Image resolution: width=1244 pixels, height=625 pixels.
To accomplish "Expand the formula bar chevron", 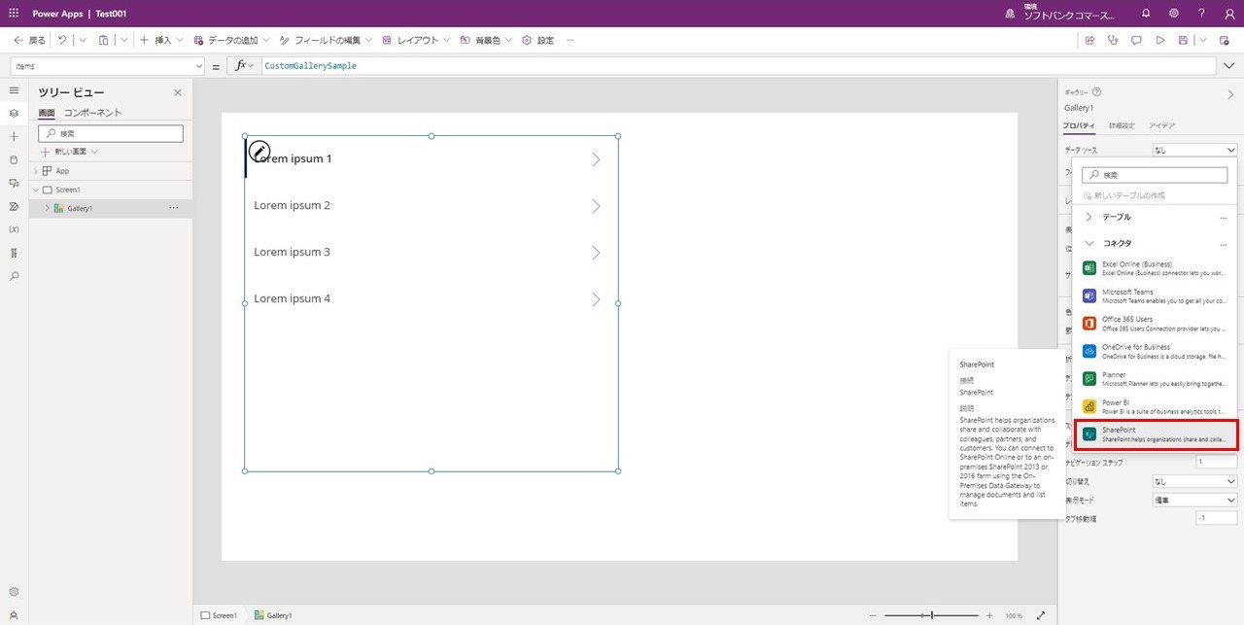I will click(x=1229, y=66).
